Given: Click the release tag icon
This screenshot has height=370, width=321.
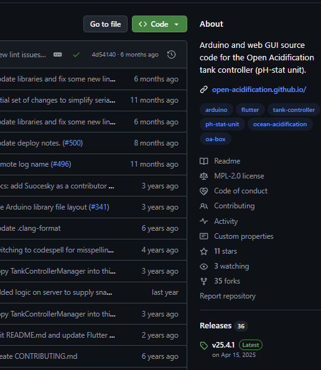Looking at the screenshot, I should (203, 346).
